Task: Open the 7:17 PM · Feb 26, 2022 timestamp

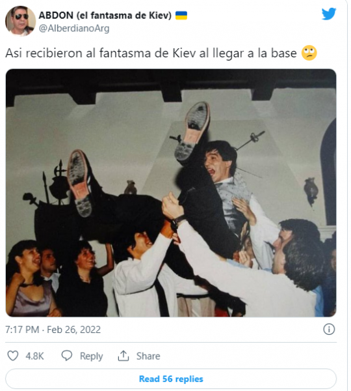Action: (53, 330)
